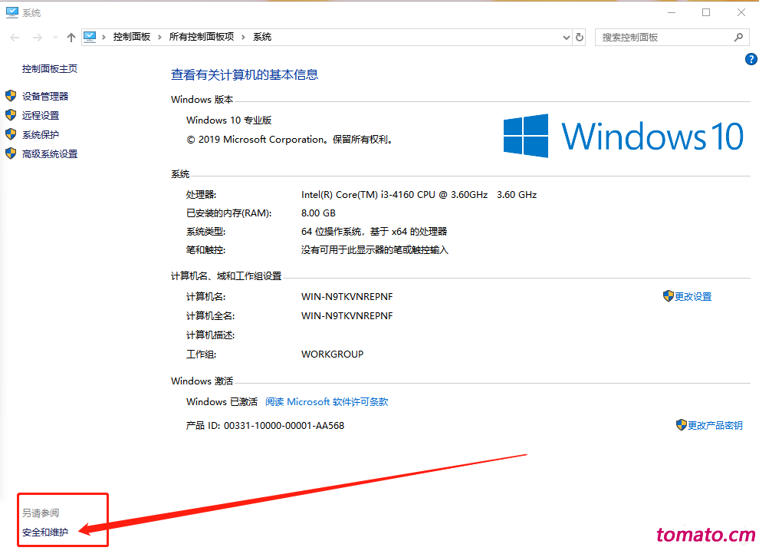Click shield icon beside 远程设置
This screenshot has width=759, height=554.
click(x=11, y=115)
